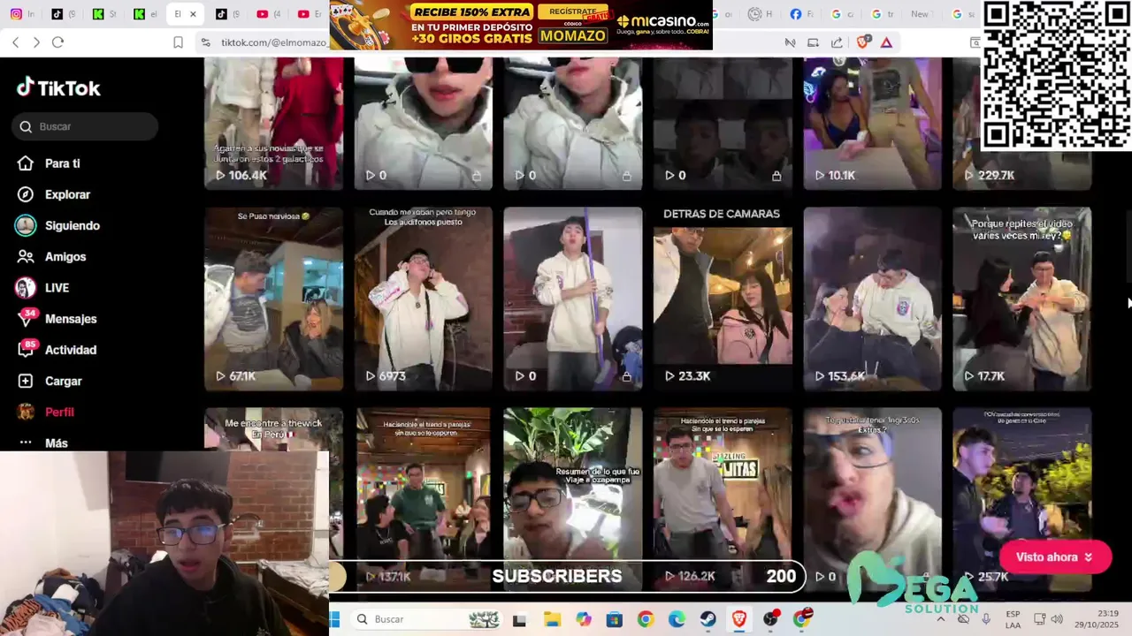Viewport: 1132px width, 636px height.
Task: Launch Steam from the taskbar
Action: (x=707, y=619)
